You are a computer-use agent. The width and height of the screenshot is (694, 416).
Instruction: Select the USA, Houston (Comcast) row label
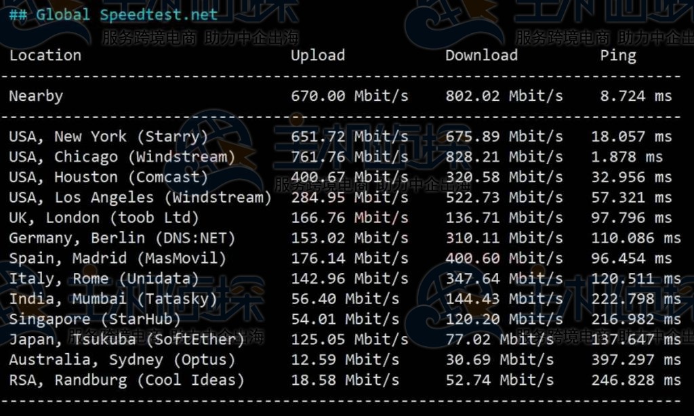[x=108, y=178]
